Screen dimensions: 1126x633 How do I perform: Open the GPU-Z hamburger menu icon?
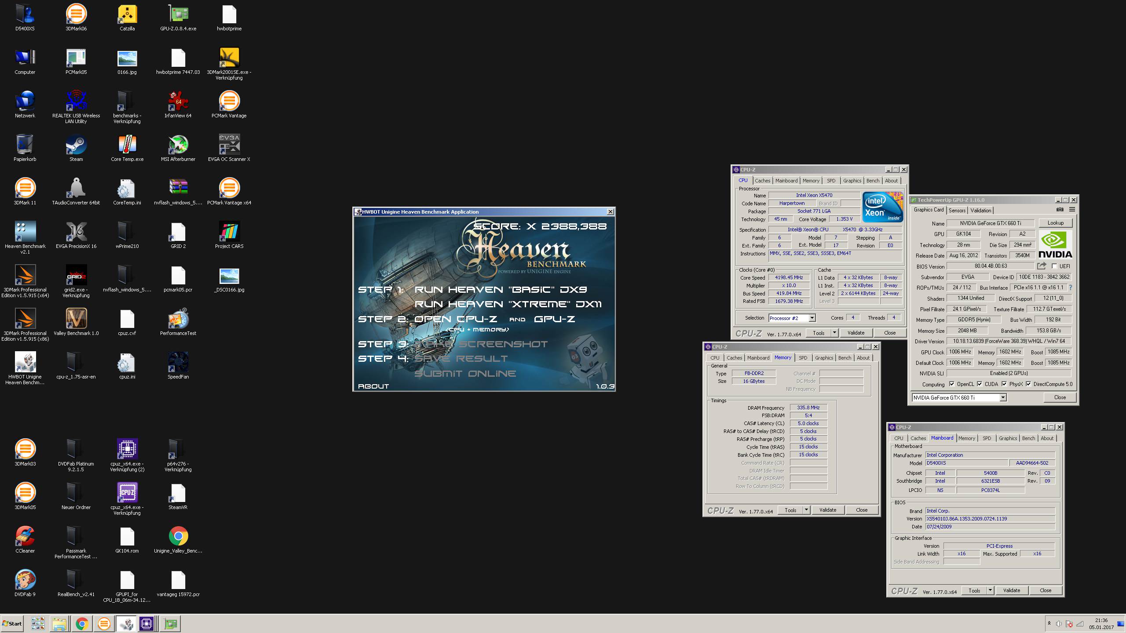tap(1072, 210)
